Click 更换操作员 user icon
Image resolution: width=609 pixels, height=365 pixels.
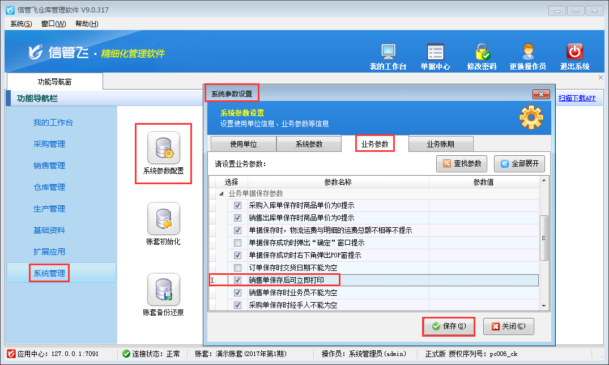coord(527,52)
